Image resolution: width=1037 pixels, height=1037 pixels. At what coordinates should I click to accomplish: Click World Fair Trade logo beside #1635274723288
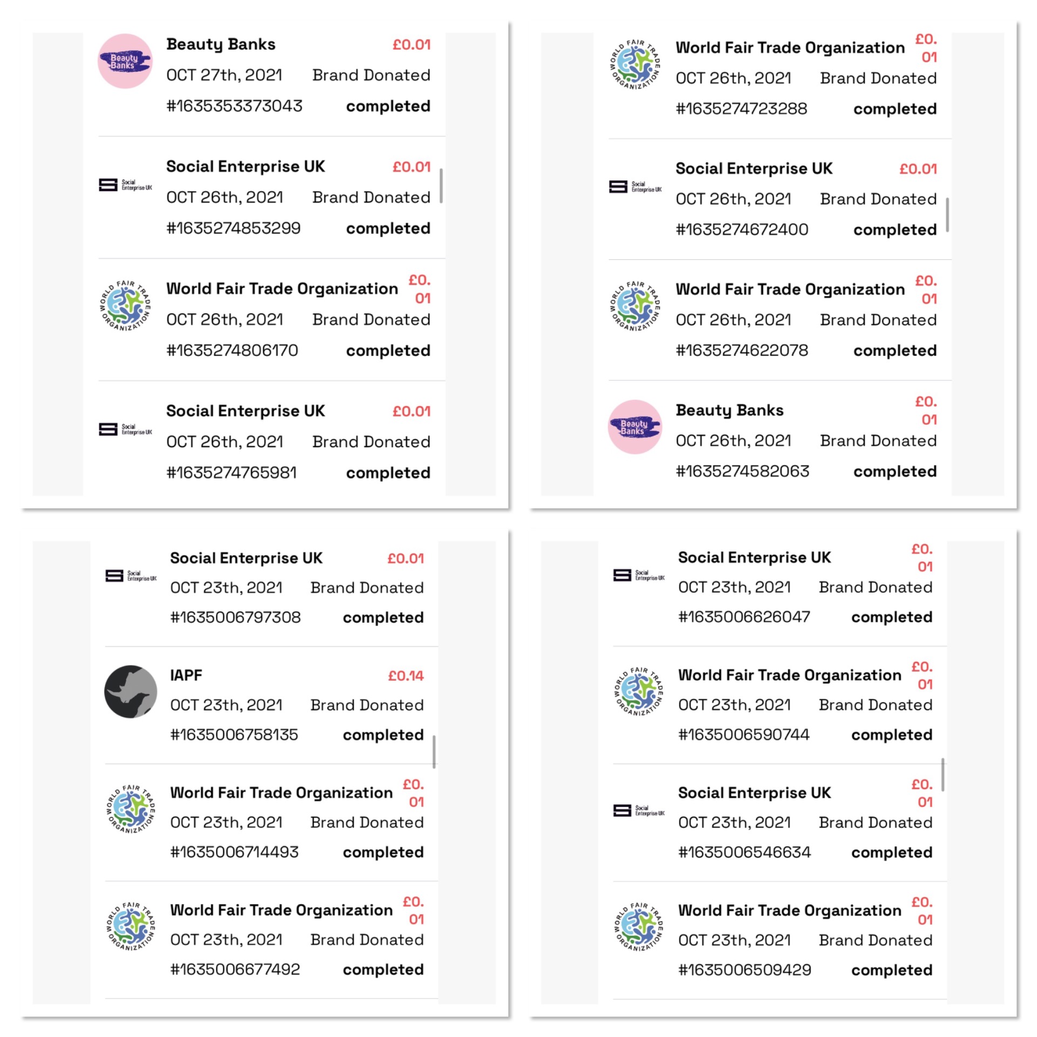[635, 64]
